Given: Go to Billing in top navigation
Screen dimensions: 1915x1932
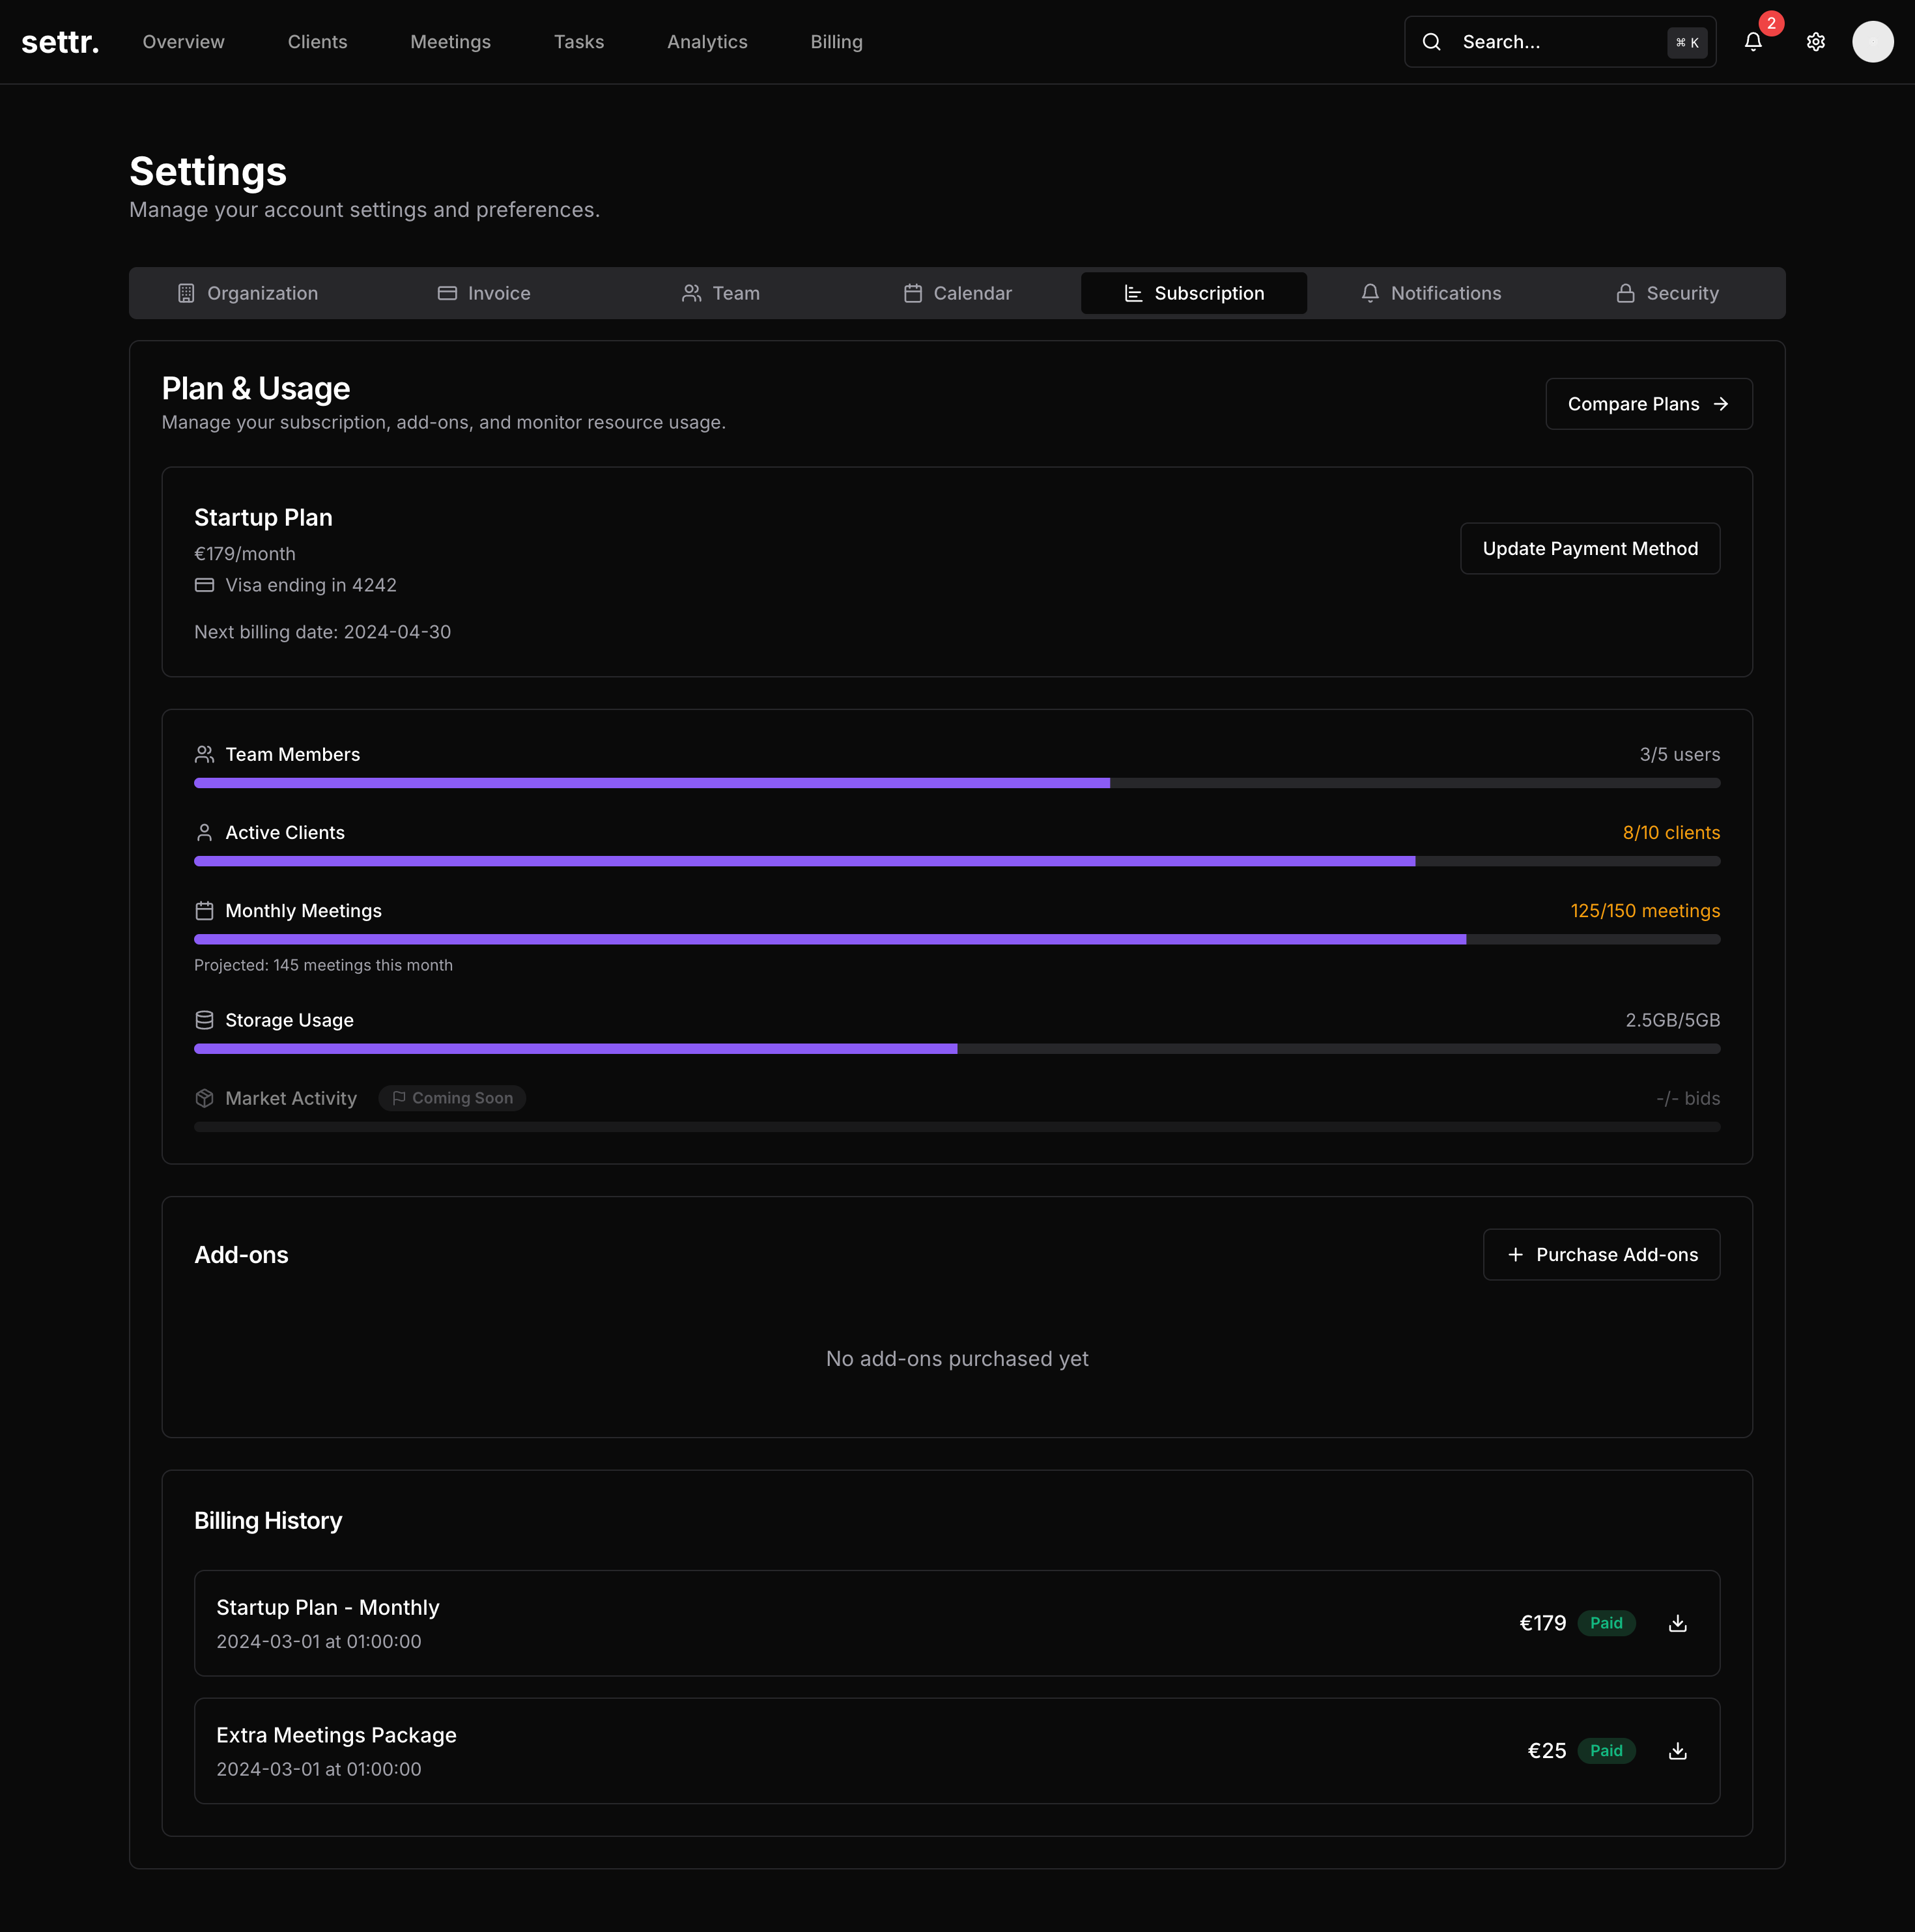Looking at the screenshot, I should click(x=836, y=42).
